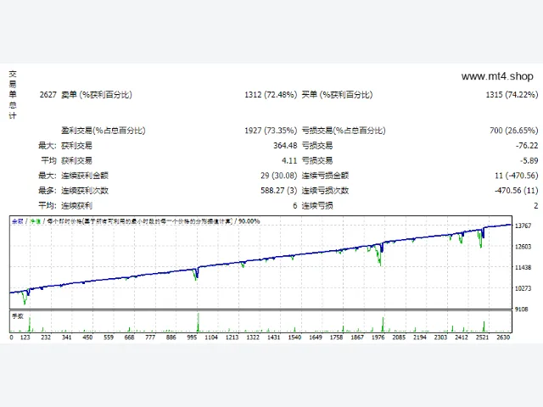Select the 连续亏损 average label
Viewport: 543px width, 407px height.
(317, 205)
